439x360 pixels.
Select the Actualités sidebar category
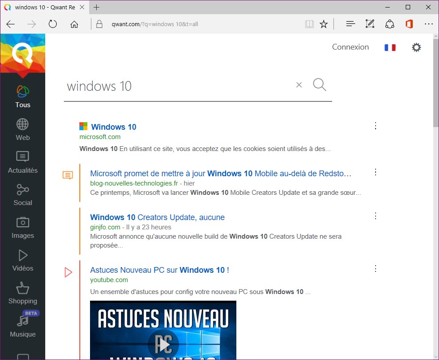coord(23,162)
